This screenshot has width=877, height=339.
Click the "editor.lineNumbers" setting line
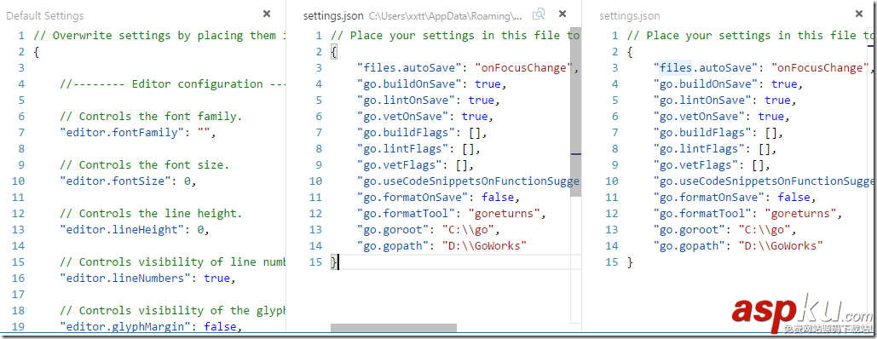[147, 279]
